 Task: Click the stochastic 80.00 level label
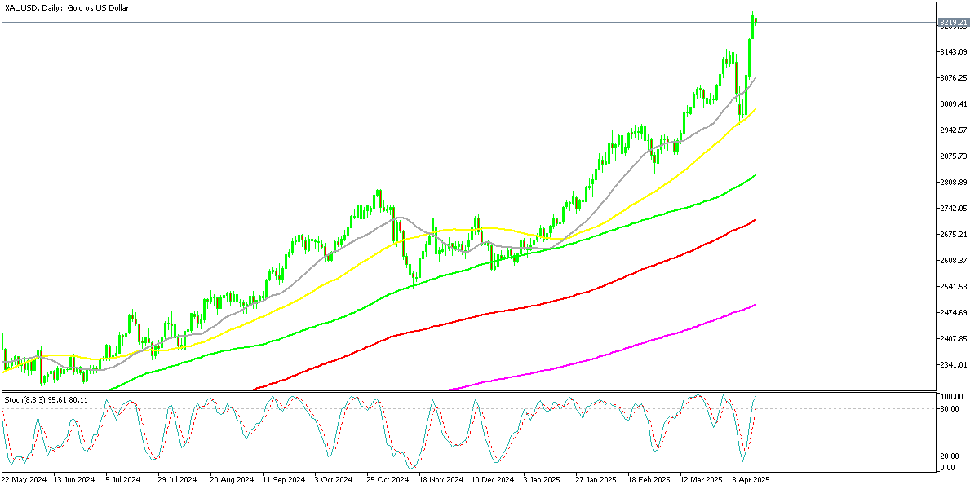(x=949, y=408)
